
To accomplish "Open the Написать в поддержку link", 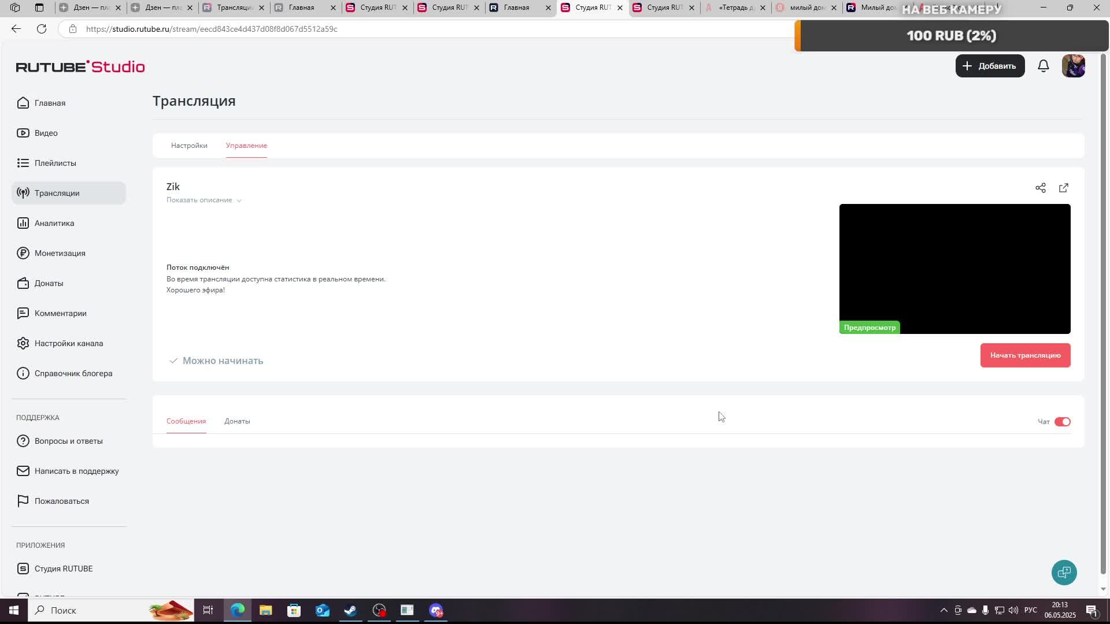I will pos(76,471).
